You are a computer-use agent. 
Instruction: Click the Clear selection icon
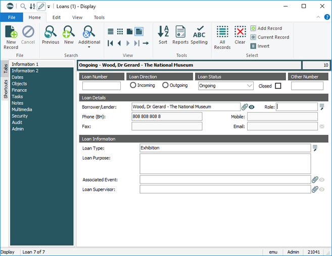point(240,32)
